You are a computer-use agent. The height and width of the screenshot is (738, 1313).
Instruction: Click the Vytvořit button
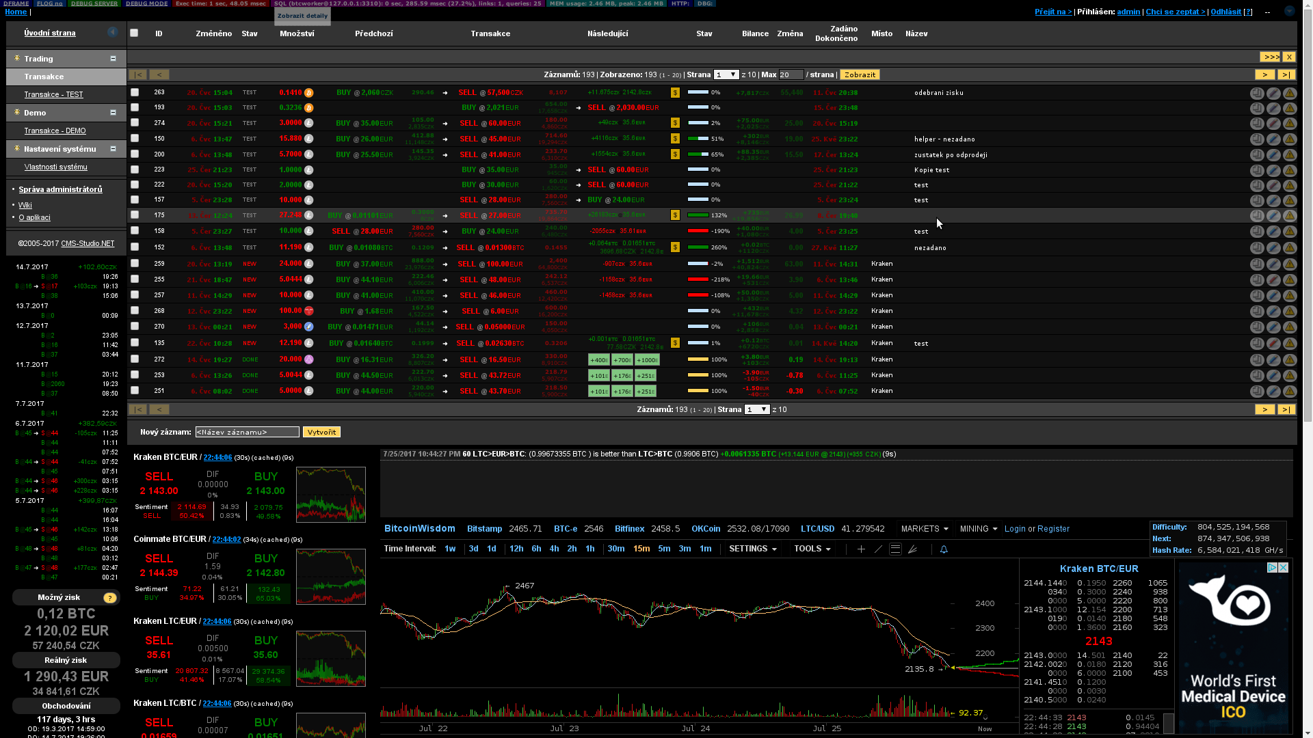tap(321, 432)
